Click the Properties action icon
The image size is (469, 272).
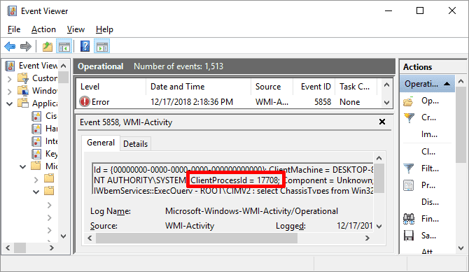[408, 185]
